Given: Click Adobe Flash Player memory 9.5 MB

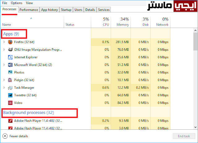Looking at the screenshot, I should coord(124,121).
